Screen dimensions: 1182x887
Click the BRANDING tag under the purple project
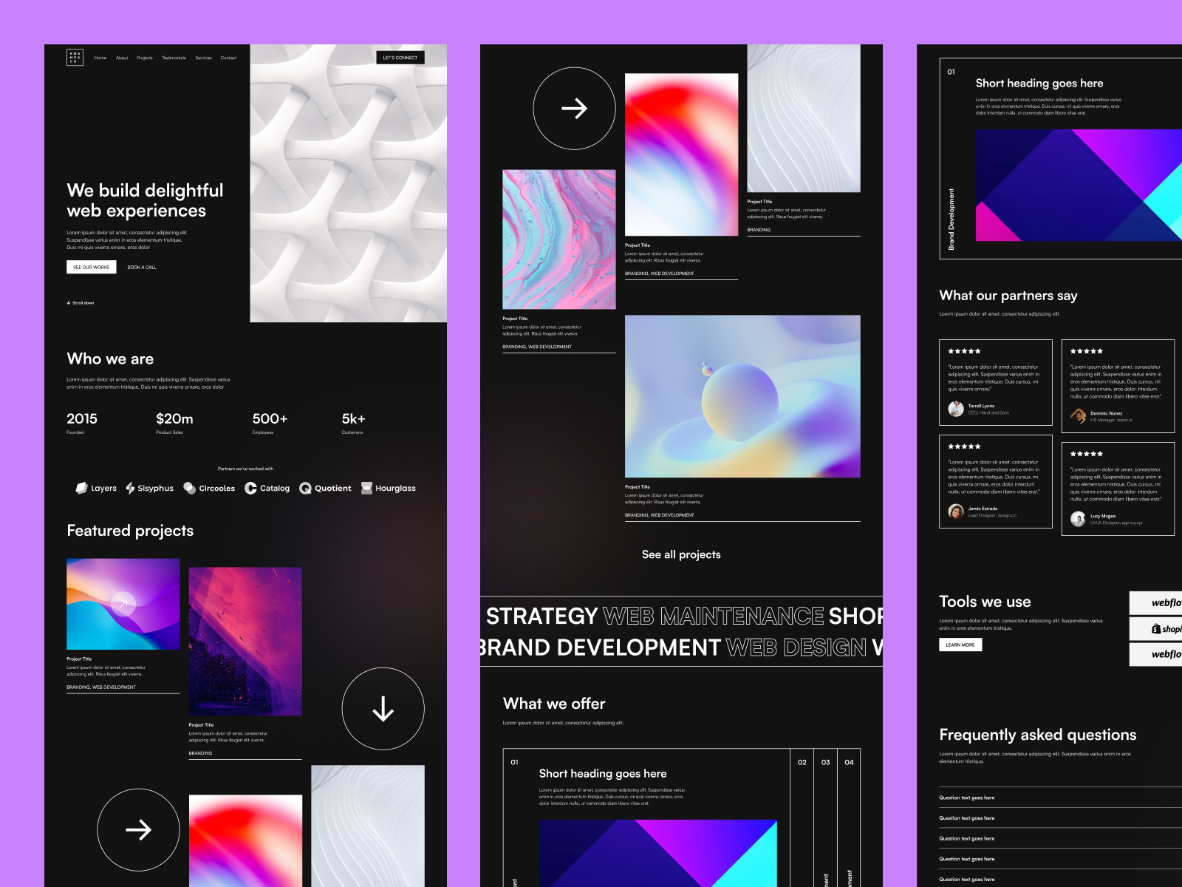pyautogui.click(x=200, y=753)
